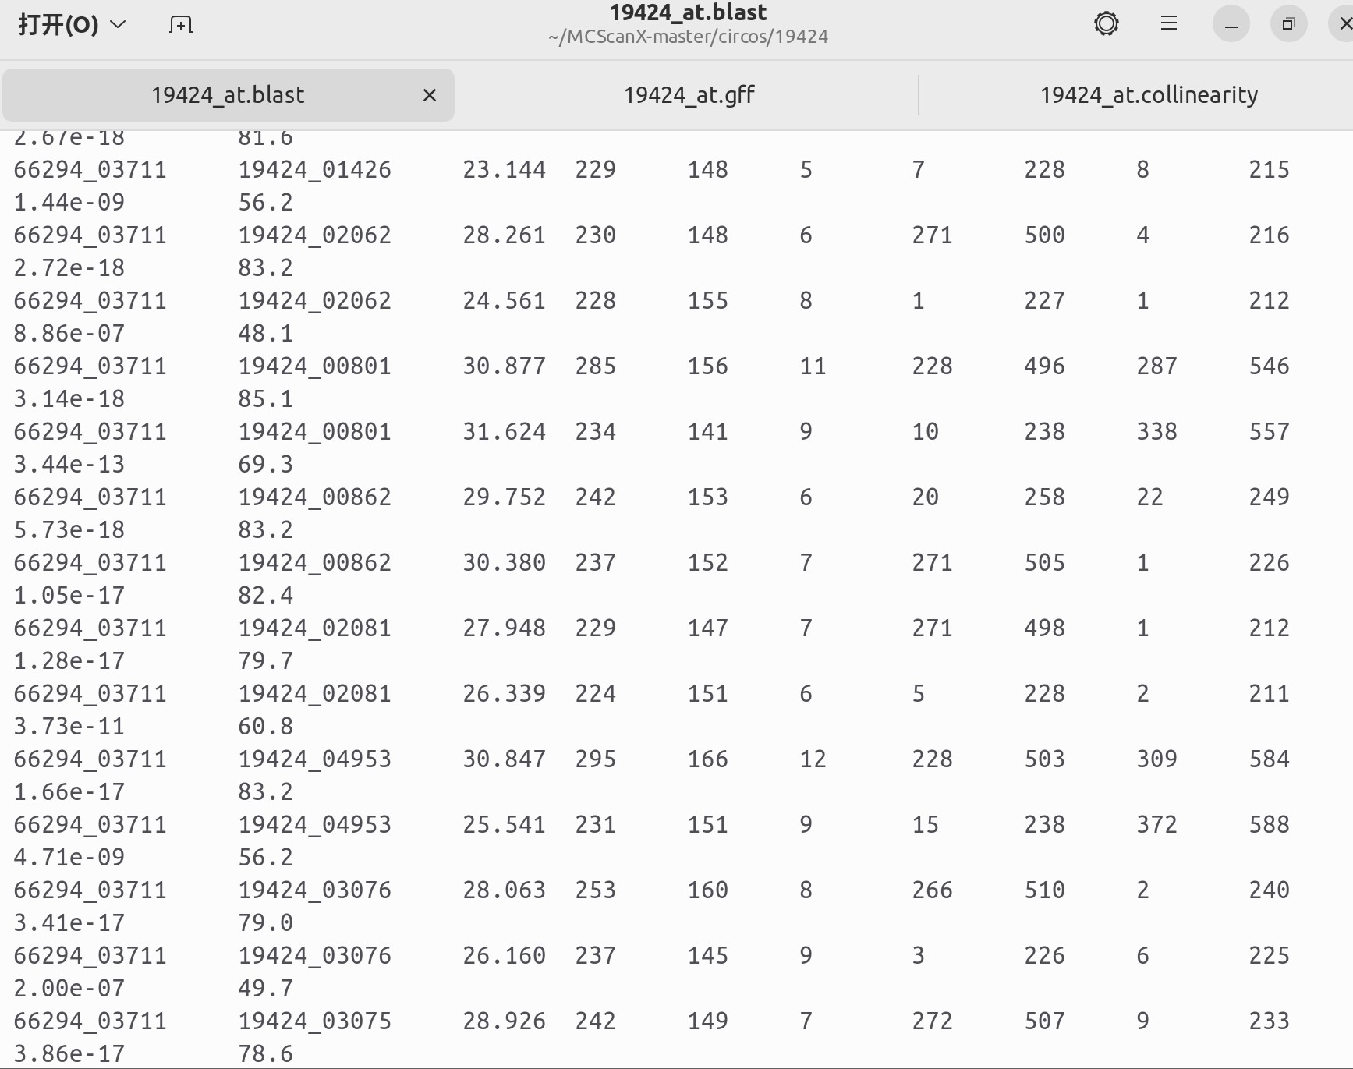The width and height of the screenshot is (1353, 1069).
Task: Click e-value 3.44e-13
Action: [69, 465]
